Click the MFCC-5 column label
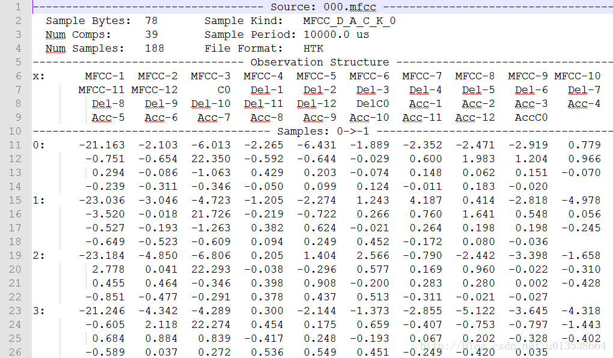The width and height of the screenshot is (613, 358). (316, 76)
